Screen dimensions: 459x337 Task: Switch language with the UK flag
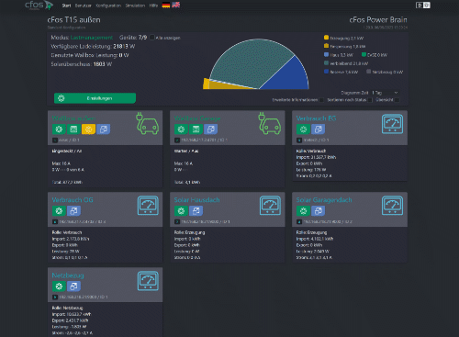click(x=176, y=5)
